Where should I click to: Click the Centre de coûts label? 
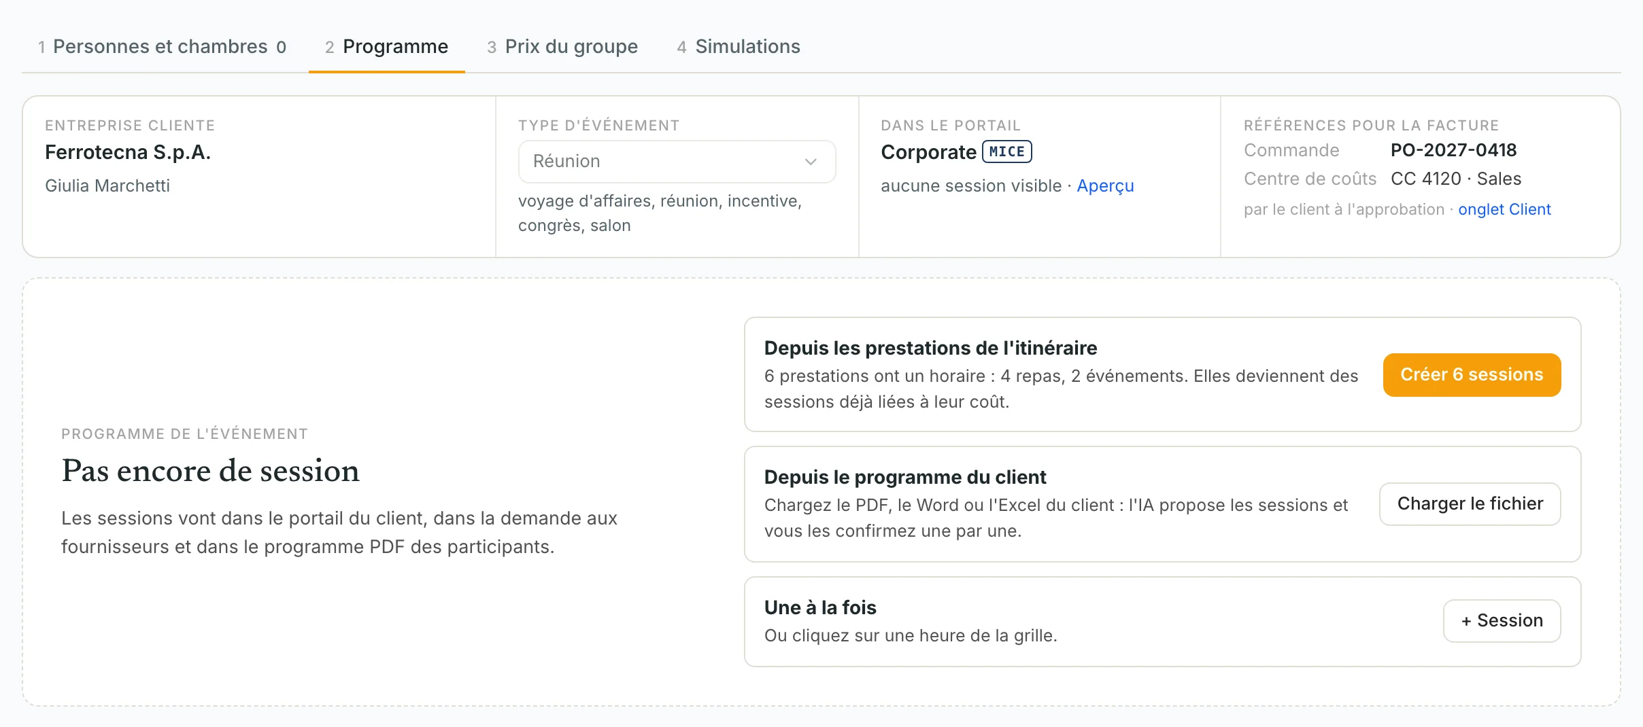click(1310, 179)
